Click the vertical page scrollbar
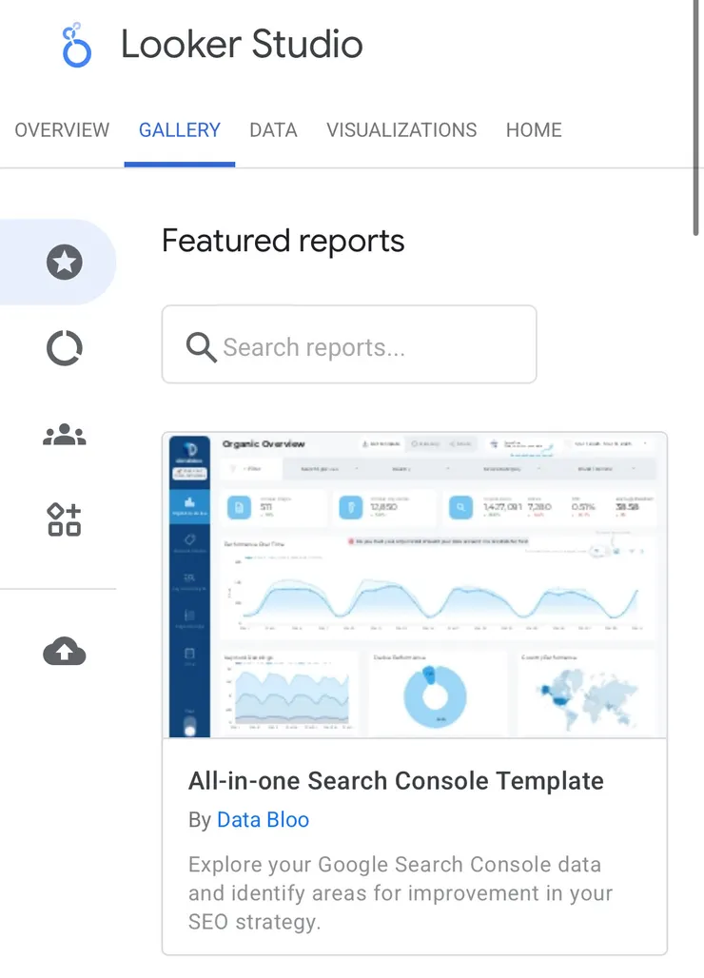704x978 pixels. pyautogui.click(x=695, y=118)
